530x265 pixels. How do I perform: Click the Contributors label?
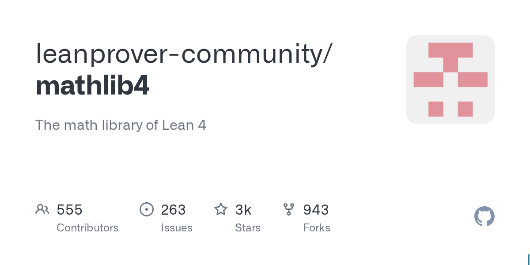click(x=87, y=228)
